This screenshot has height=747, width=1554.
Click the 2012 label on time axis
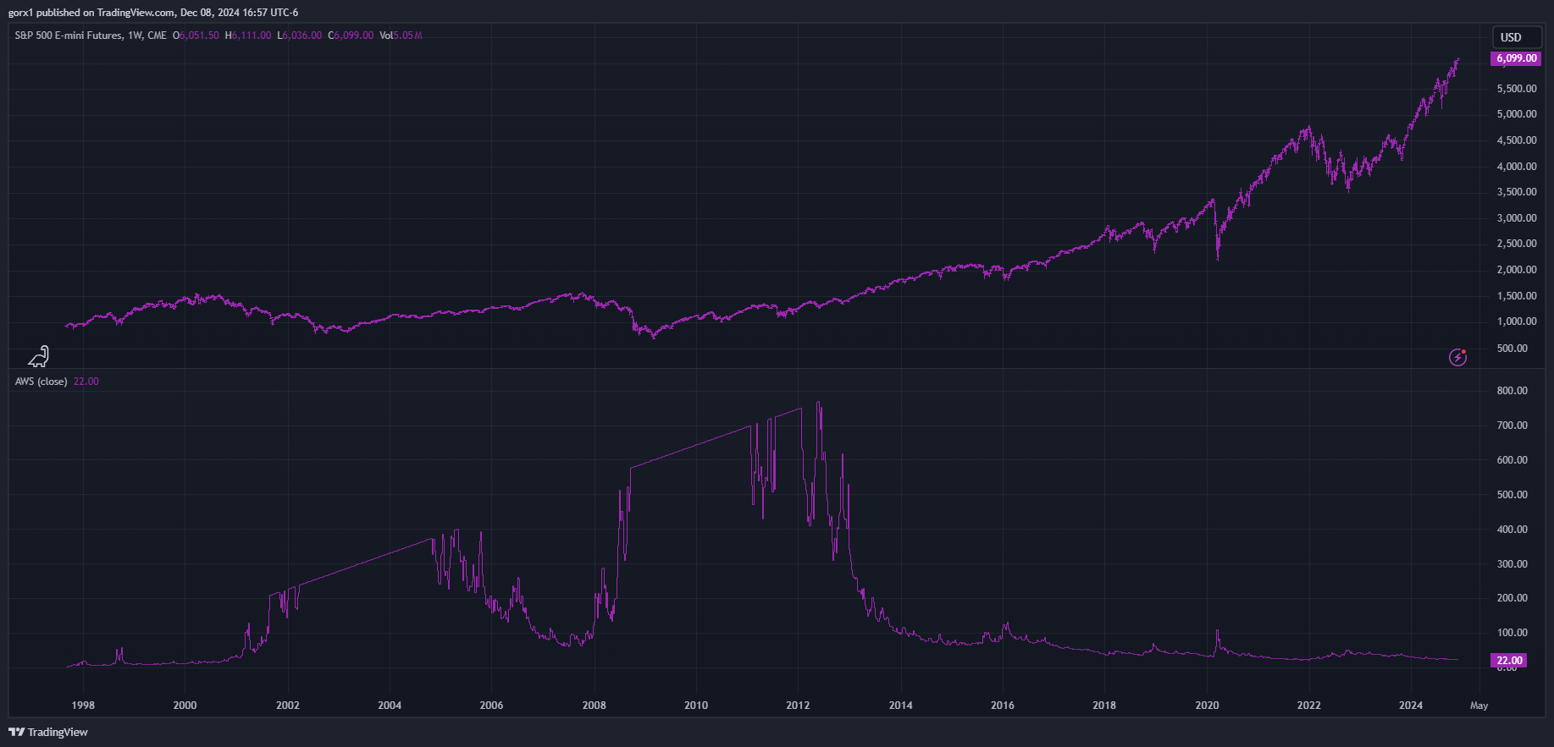click(x=798, y=706)
